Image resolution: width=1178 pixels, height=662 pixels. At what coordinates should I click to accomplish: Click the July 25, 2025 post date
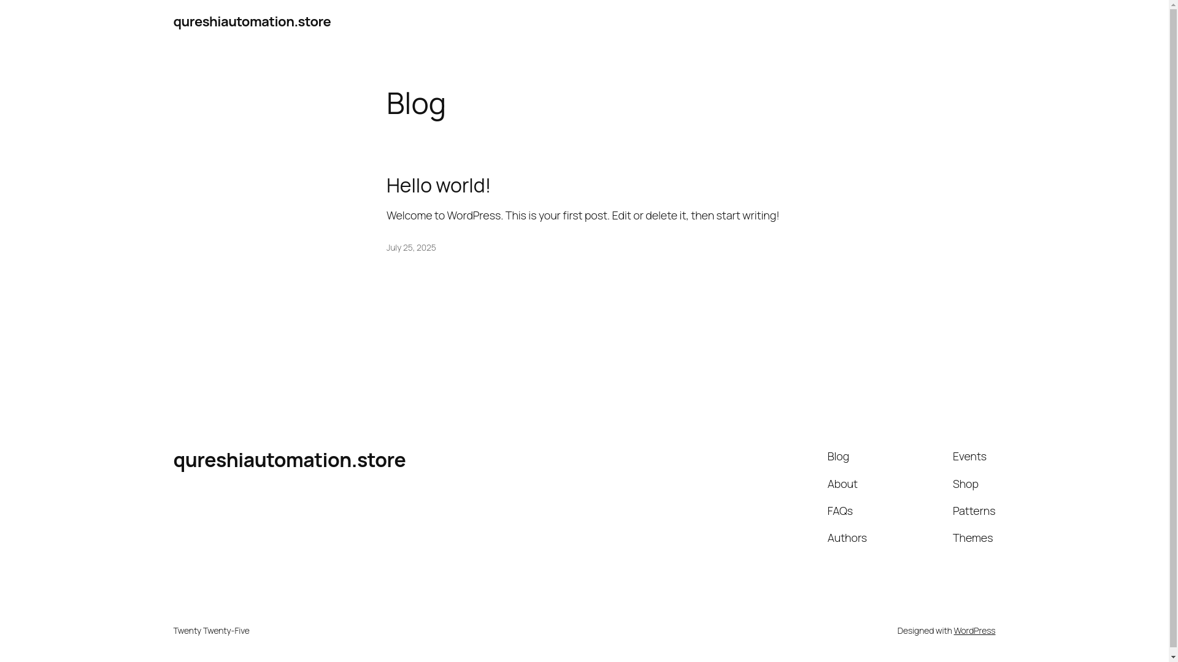411,248
